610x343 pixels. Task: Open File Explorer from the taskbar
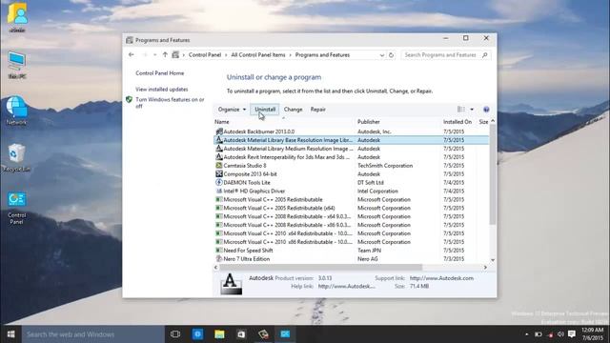219,334
